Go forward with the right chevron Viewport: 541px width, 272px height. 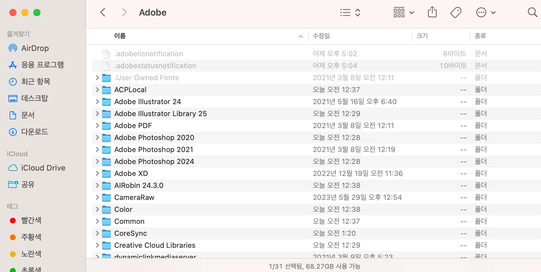click(124, 12)
